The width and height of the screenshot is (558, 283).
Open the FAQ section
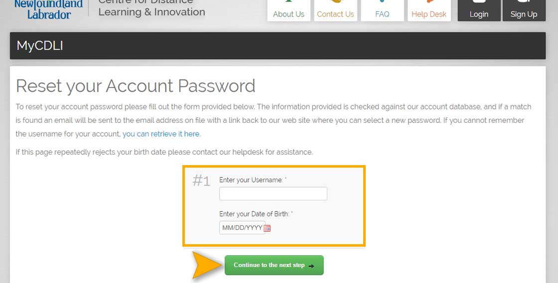pyautogui.click(x=382, y=10)
